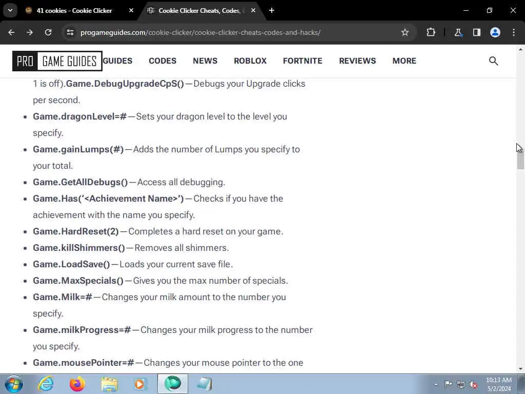Open Chrome three-dot menu

click(514, 32)
